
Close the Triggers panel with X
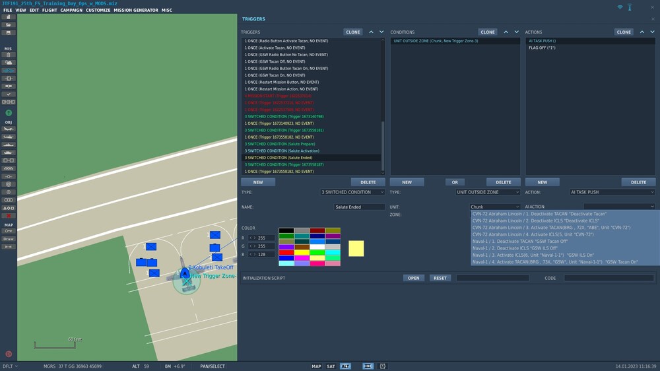[653, 19]
